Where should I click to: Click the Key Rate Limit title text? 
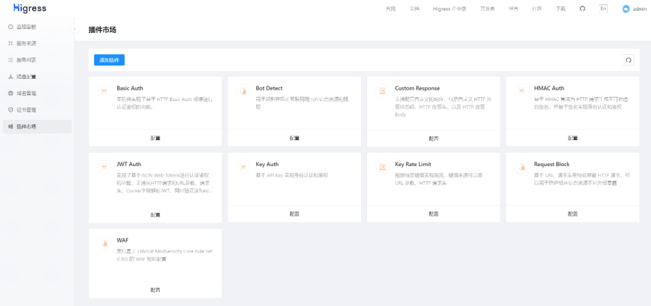point(413,164)
